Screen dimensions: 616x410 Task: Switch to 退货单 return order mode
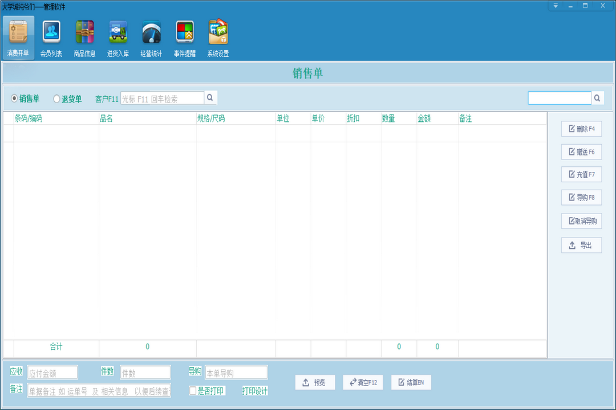tap(56, 98)
